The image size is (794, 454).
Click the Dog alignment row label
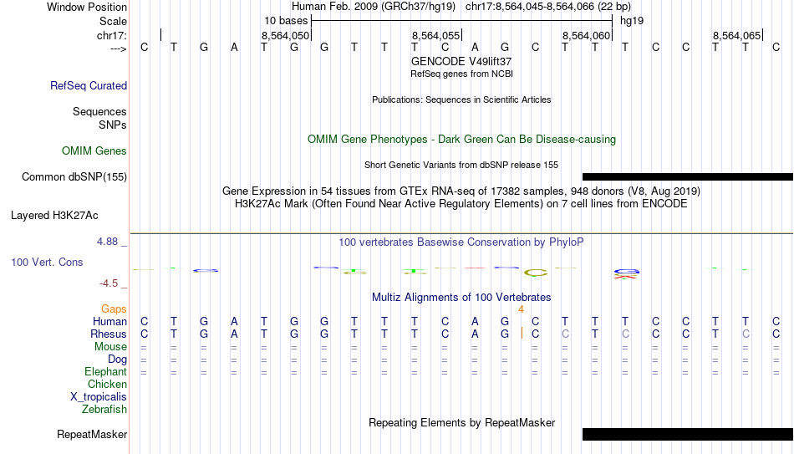118,360
